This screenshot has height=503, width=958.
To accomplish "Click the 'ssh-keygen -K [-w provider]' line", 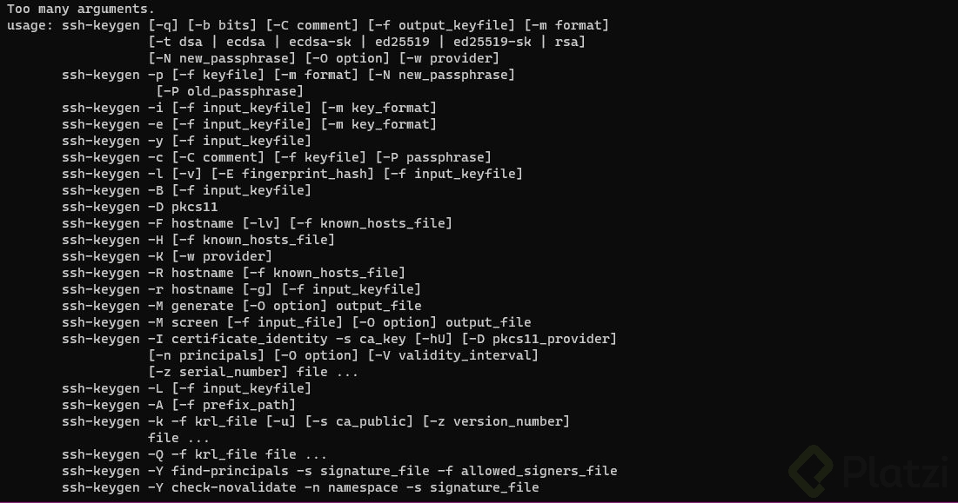I will [167, 256].
